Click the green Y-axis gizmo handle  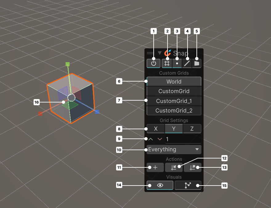[x=68, y=64]
